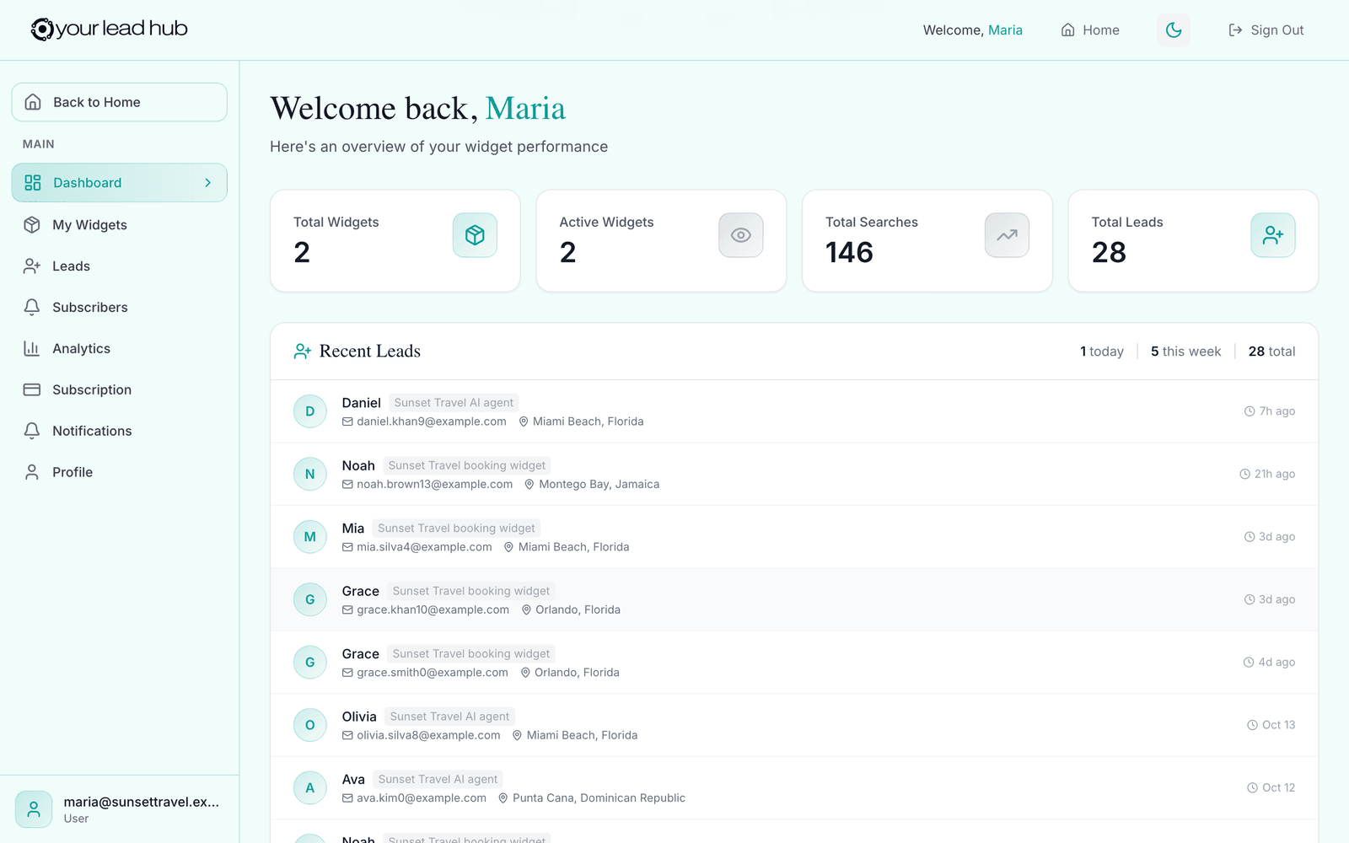This screenshot has height=843, width=1349.
Task: Click the 5 this week stat
Action: [x=1185, y=352]
